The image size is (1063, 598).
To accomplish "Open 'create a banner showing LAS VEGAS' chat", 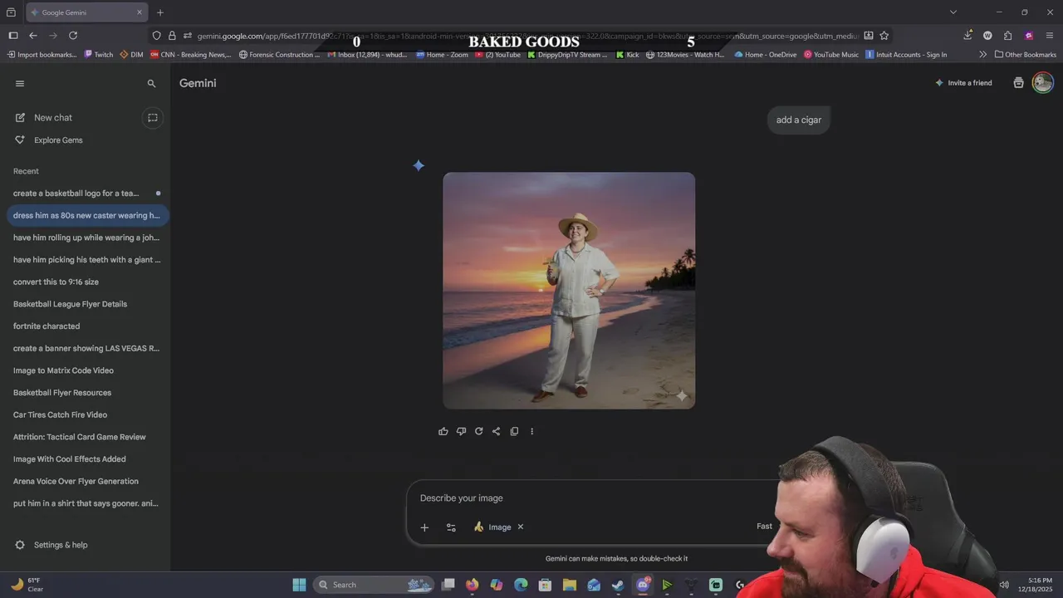I will pyautogui.click(x=86, y=348).
